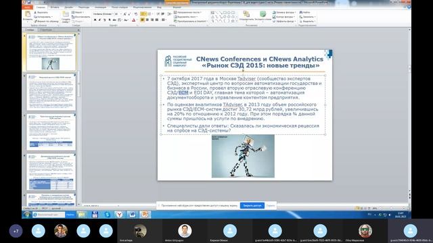Screen dimensions: 433x243
Task: Click Replace (Заменить) in editing group
Action: (x=307, y=17)
